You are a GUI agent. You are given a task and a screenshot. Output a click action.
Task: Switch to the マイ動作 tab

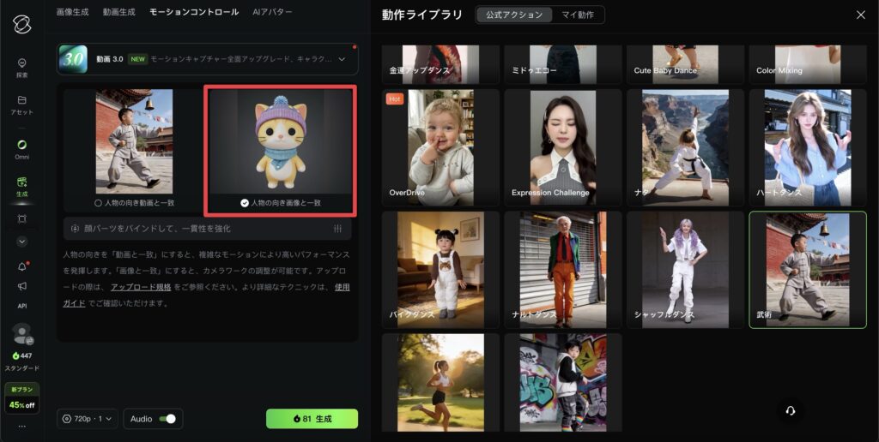click(x=577, y=15)
